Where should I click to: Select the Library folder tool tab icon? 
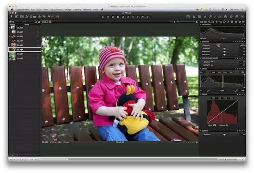(x=201, y=22)
